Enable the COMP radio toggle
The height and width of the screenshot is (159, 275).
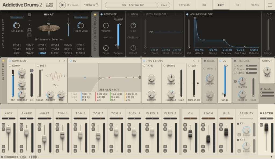coord(10,65)
